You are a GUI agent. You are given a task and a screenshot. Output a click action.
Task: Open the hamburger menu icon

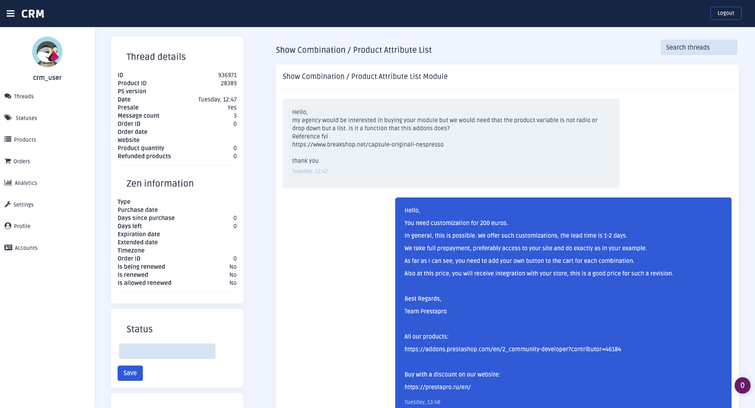[11, 14]
